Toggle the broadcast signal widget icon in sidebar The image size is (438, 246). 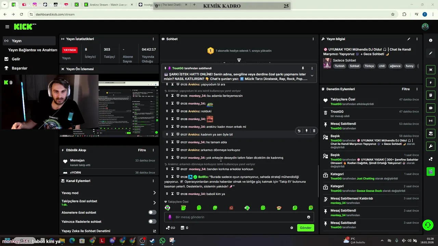pyautogui.click(x=430, y=121)
